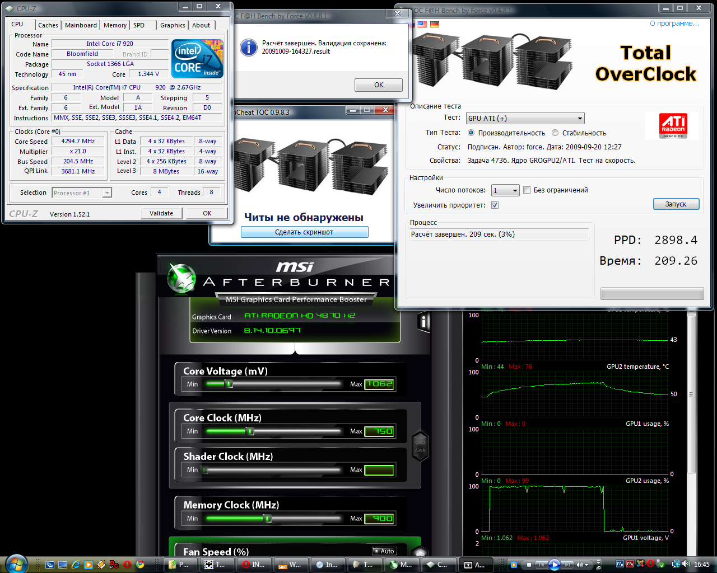Click the Play button in taskbar media toolbar
The width and height of the screenshot is (717, 573).
click(x=554, y=565)
